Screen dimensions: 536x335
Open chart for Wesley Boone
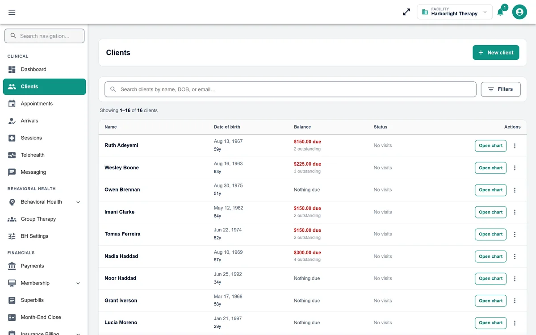490,168
